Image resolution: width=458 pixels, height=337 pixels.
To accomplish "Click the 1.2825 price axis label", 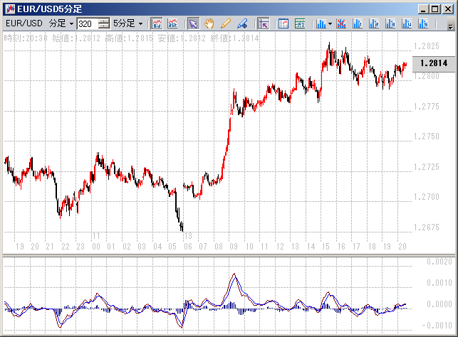I will [427, 46].
